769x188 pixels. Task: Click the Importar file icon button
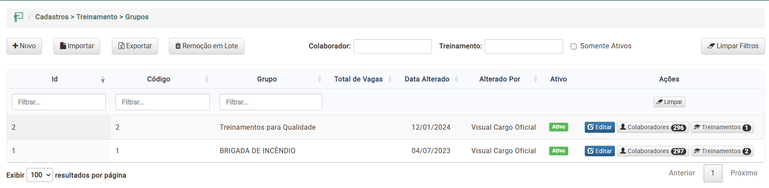pos(77,46)
